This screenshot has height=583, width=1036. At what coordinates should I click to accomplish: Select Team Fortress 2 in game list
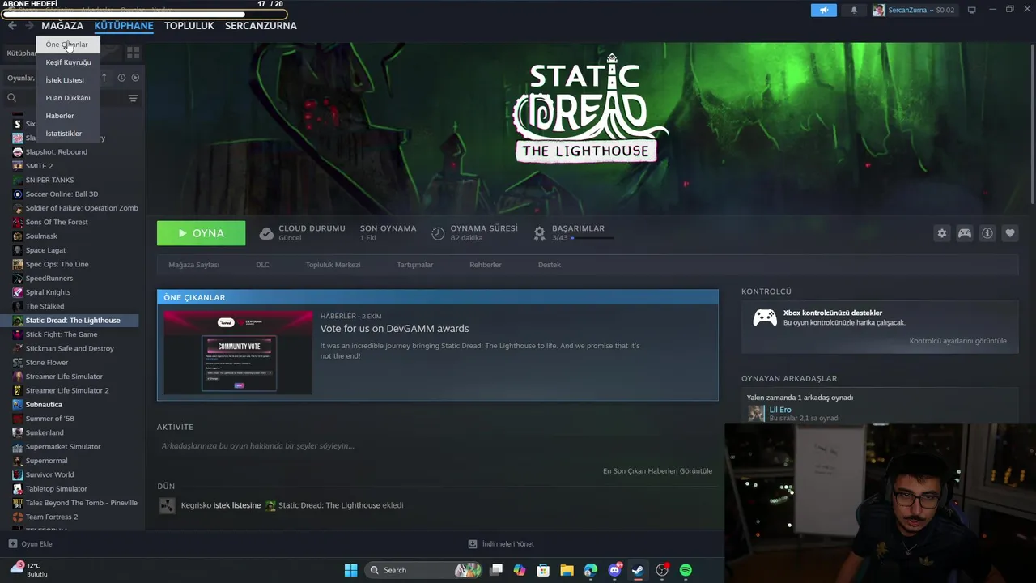coord(52,517)
